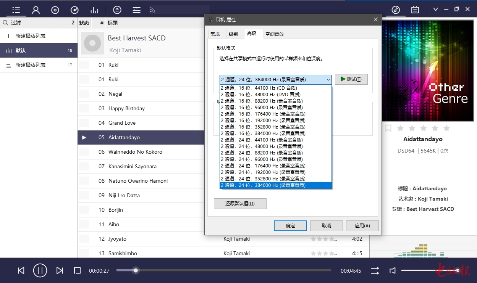This screenshot has height=283, width=477.
Task: Toggle the repeat play mode icon
Action: point(375,270)
